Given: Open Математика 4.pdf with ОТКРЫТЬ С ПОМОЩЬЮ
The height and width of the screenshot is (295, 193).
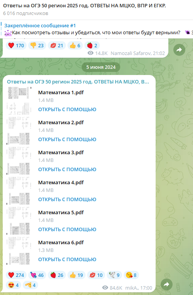Looking at the screenshot, I should (67, 200).
